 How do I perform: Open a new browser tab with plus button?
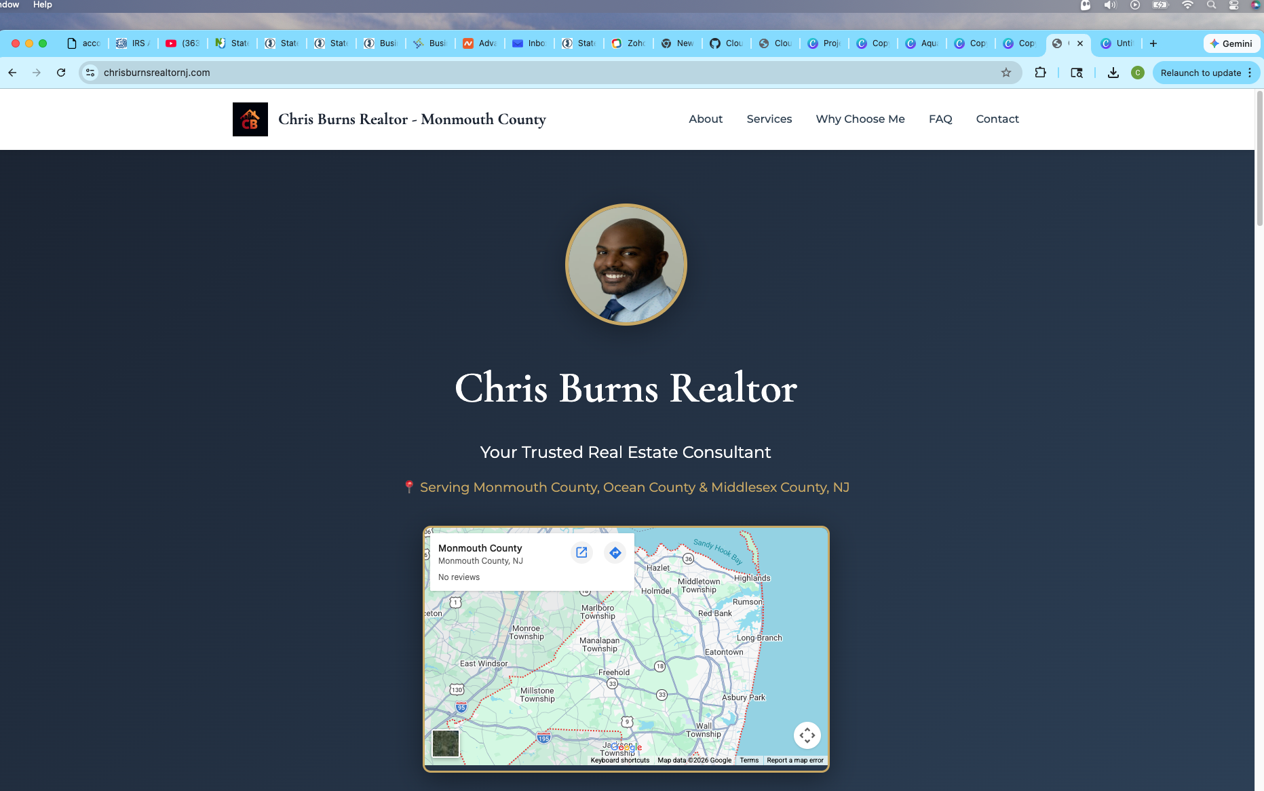click(1153, 43)
